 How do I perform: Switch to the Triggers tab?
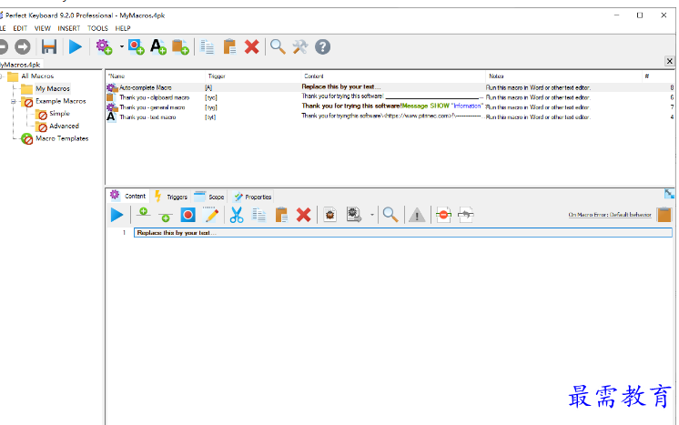tap(171, 197)
